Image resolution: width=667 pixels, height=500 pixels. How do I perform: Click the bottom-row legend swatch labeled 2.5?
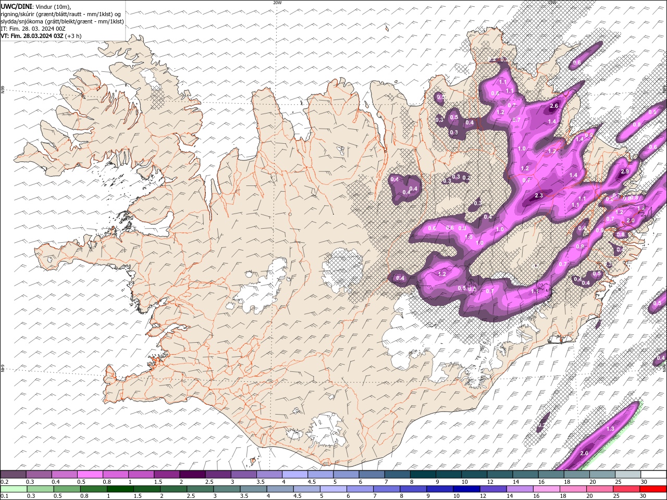(x=201, y=489)
